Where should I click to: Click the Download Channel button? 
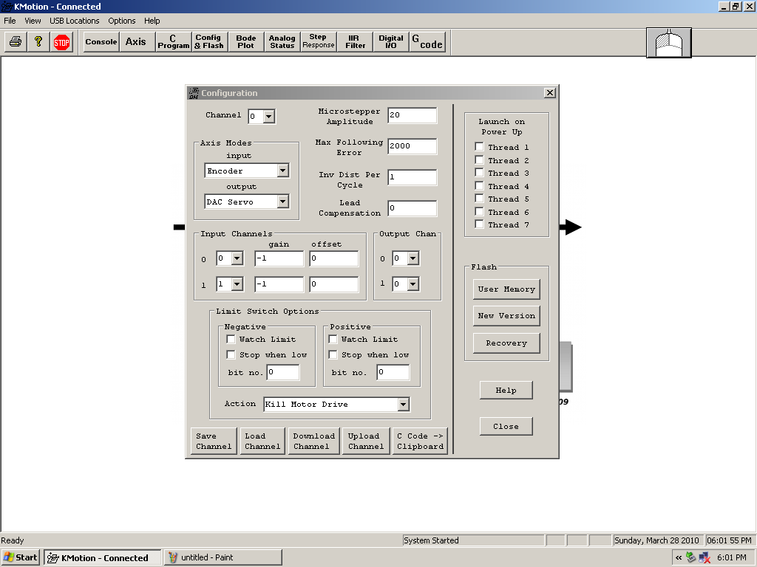(314, 441)
